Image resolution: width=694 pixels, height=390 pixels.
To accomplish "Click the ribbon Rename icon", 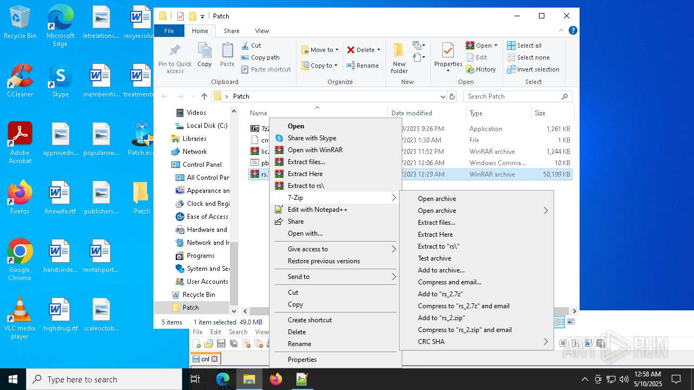I will point(351,66).
